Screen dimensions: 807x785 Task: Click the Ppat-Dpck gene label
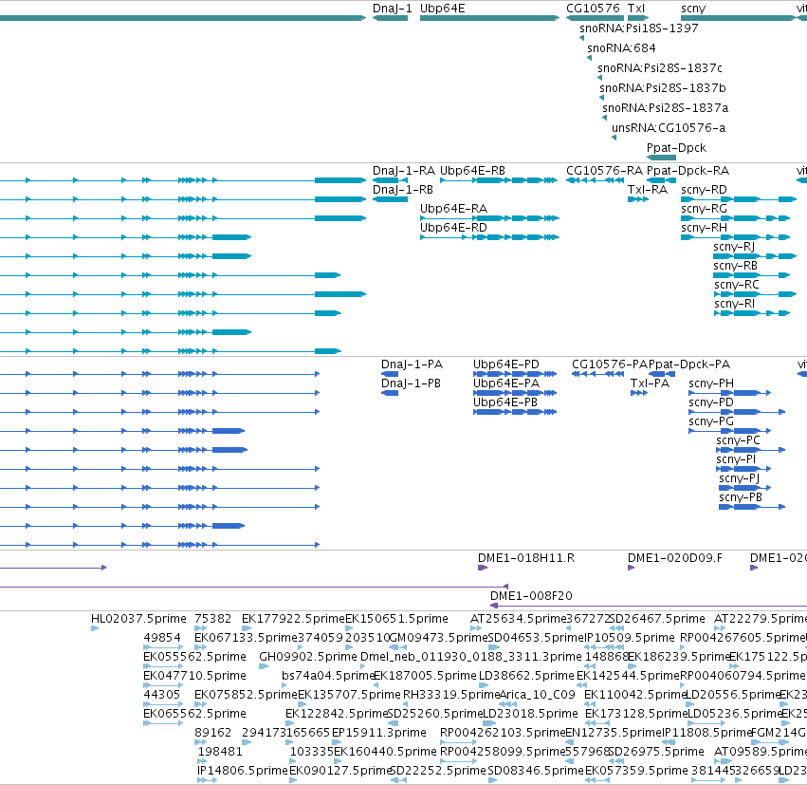coord(676,148)
